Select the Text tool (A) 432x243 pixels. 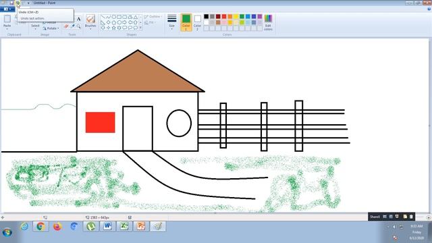(x=78, y=19)
